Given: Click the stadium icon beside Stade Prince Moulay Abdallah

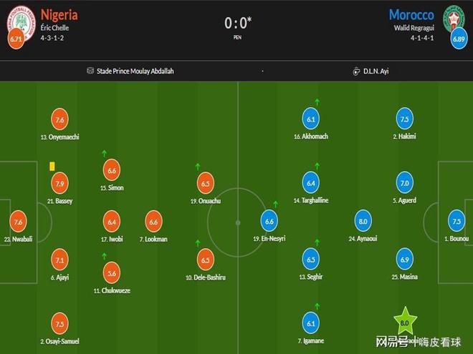Looking at the screenshot, I should [x=90, y=72].
